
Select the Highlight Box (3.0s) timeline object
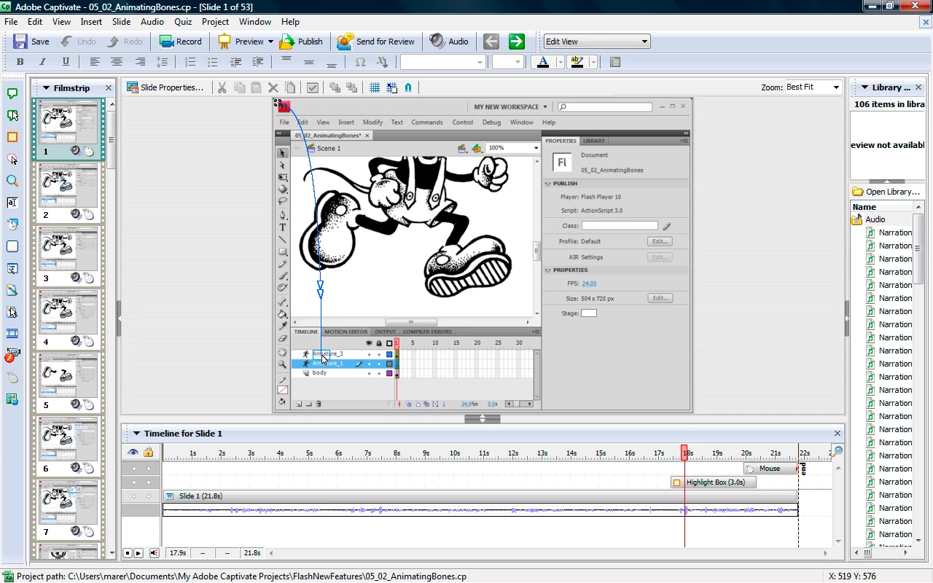[x=714, y=482]
